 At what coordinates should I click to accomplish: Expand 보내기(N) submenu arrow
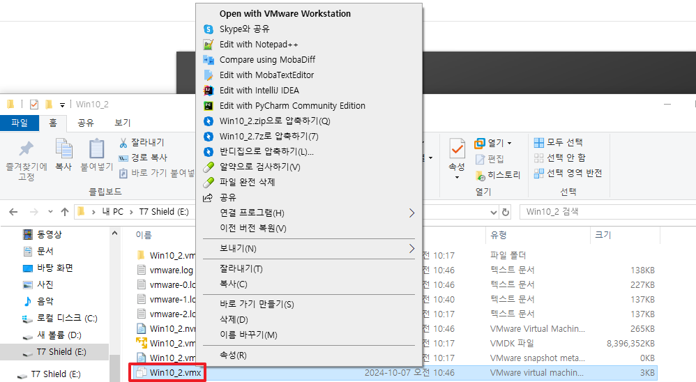(411, 248)
